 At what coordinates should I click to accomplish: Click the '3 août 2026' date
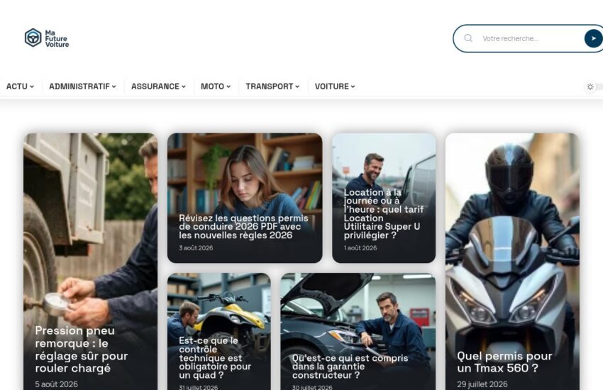point(196,248)
